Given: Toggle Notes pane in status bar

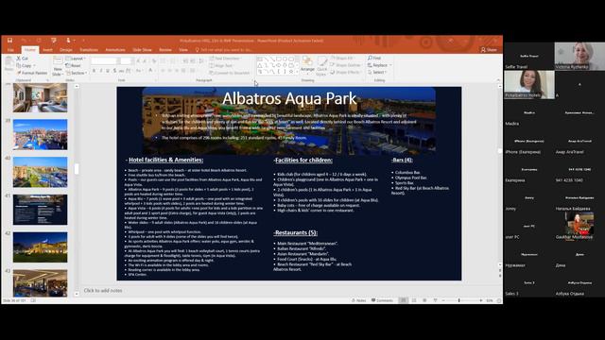Looking at the screenshot, I should 358,300.
